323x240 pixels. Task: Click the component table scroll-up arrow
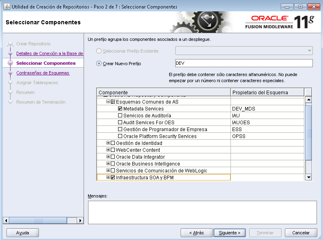coord(308,100)
